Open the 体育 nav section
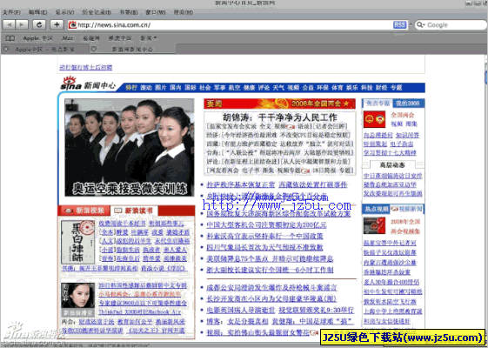The height and width of the screenshot is (348, 488). pos(337,88)
